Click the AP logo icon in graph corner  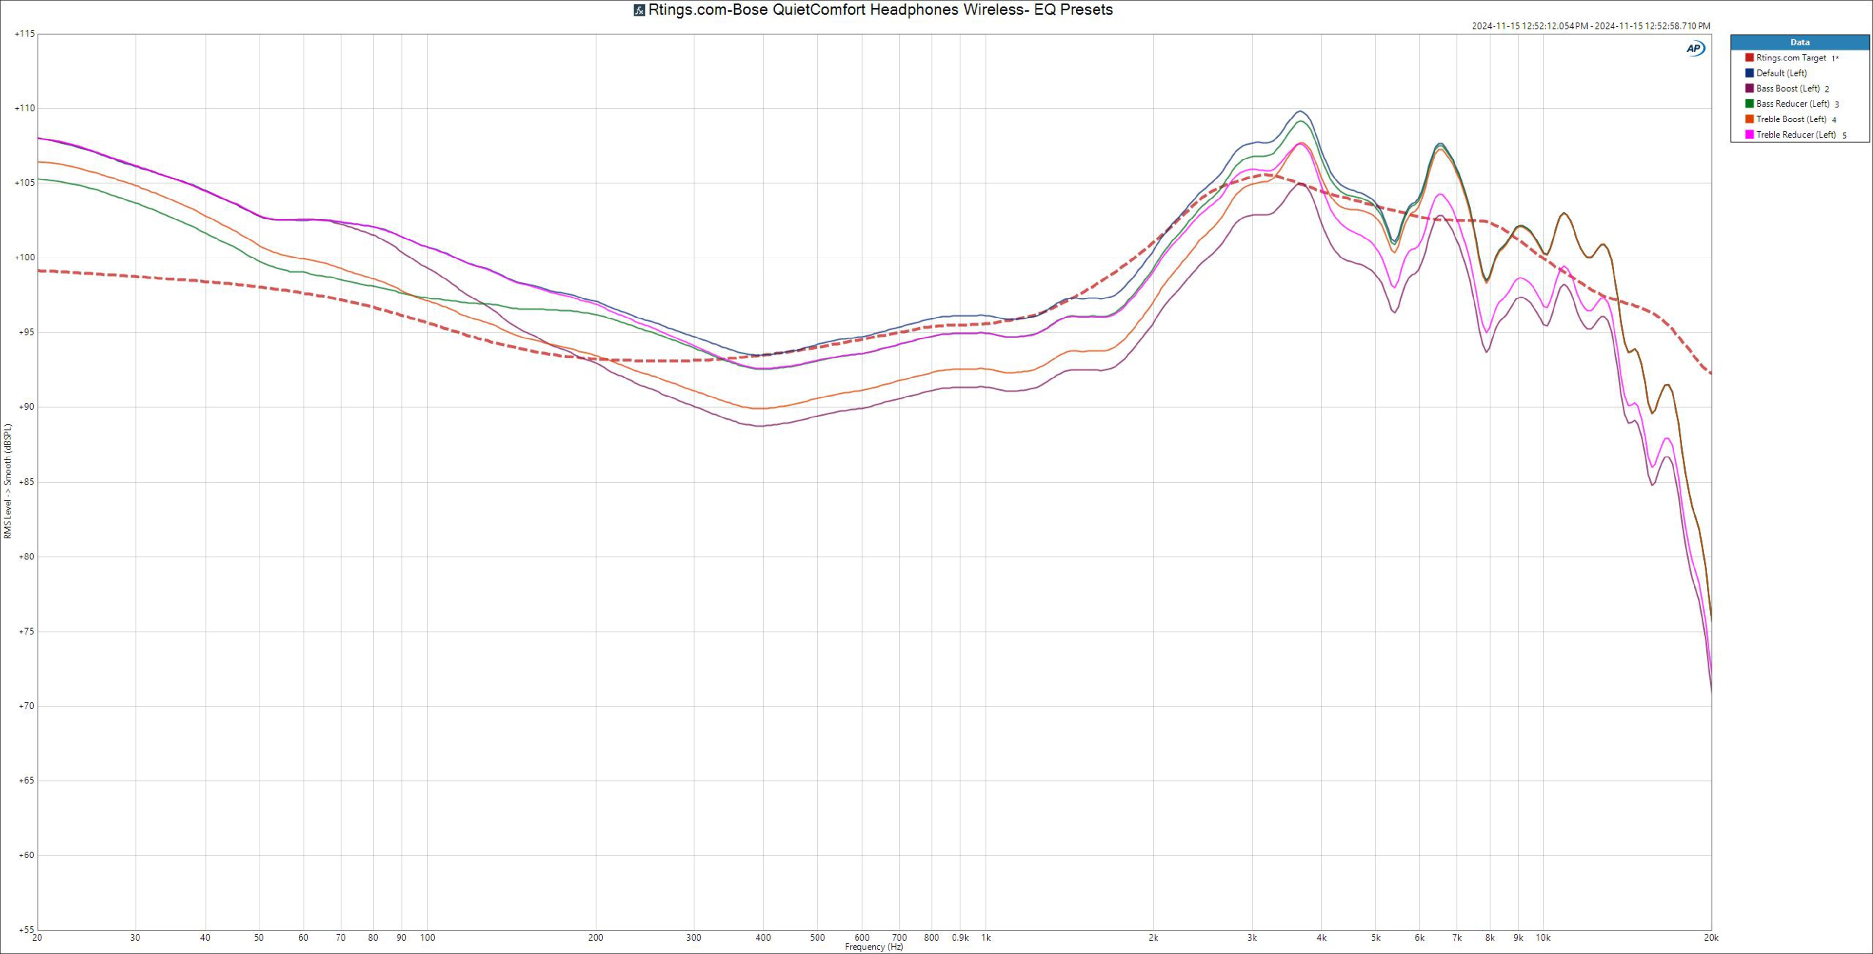pyautogui.click(x=1695, y=48)
